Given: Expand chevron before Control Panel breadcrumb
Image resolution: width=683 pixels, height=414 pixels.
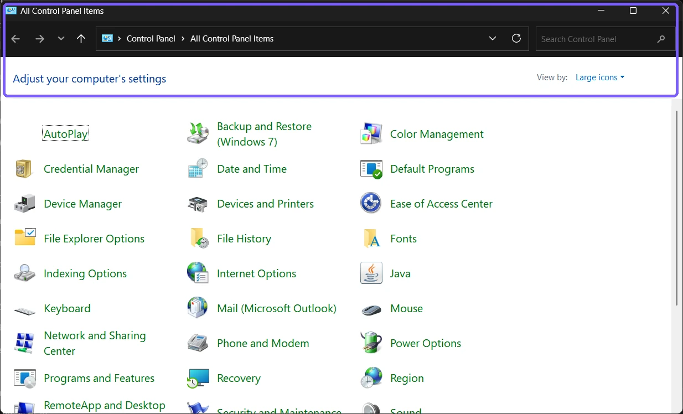Looking at the screenshot, I should [120, 39].
